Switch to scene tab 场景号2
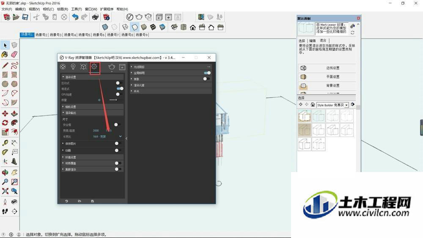The image size is (423, 238). point(41,35)
